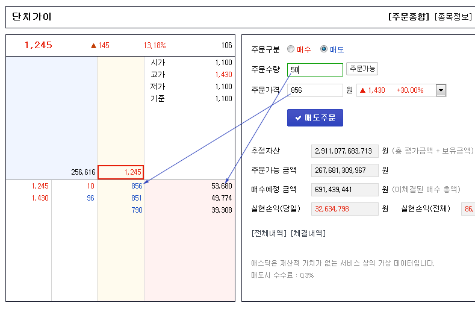Switch to the 종목정보 tab
This screenshot has width=475, height=309.
click(453, 17)
